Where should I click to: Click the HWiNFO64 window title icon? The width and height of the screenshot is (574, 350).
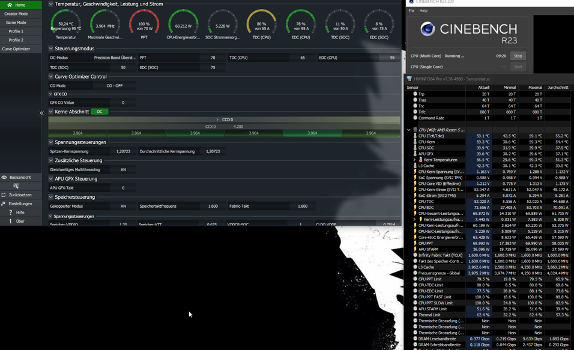pyautogui.click(x=409, y=79)
